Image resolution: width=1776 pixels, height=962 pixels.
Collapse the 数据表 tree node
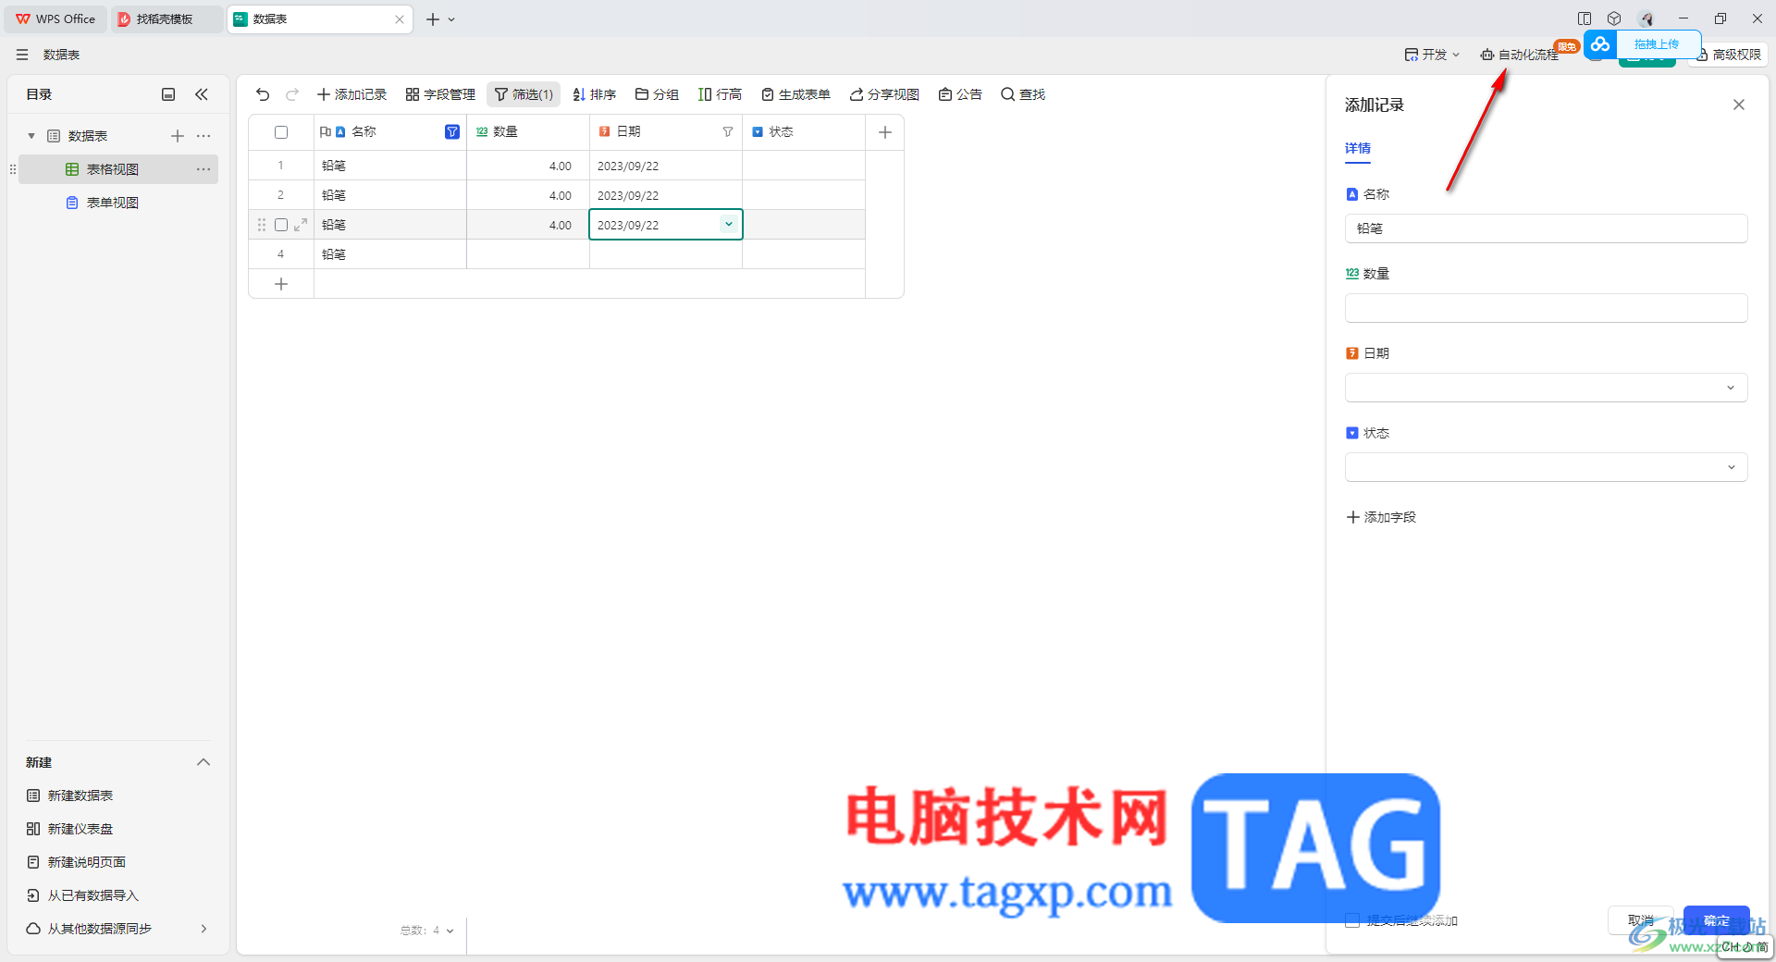31,136
